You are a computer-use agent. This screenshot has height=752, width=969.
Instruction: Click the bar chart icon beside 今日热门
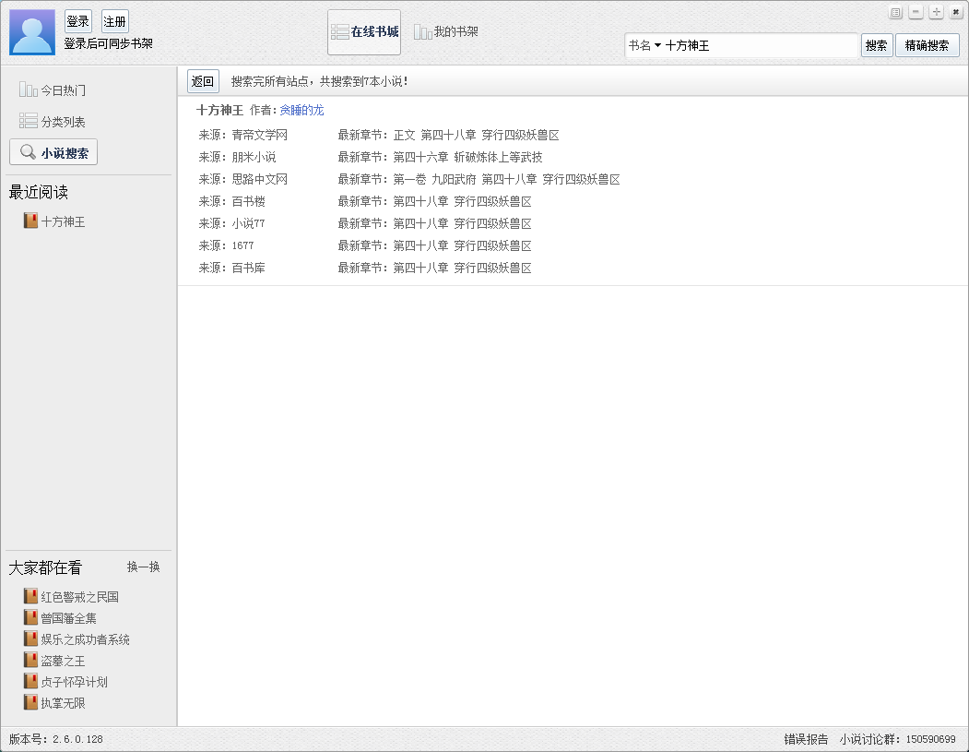coord(29,90)
